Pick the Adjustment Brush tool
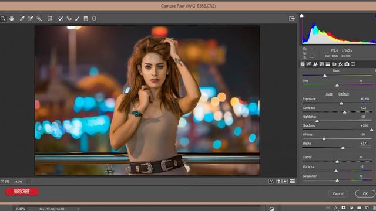 [x=77, y=18]
